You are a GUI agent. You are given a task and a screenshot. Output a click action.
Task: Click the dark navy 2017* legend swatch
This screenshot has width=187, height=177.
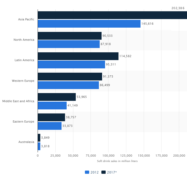click(103, 172)
